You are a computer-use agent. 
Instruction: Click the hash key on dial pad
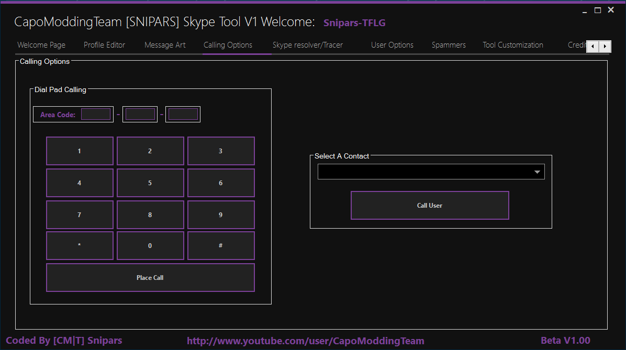pyautogui.click(x=221, y=245)
